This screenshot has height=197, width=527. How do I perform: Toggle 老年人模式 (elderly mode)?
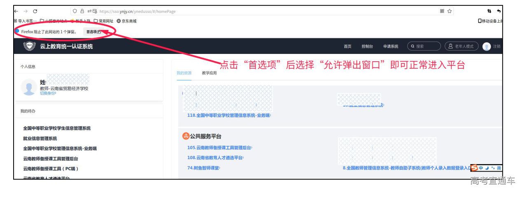click(461, 46)
